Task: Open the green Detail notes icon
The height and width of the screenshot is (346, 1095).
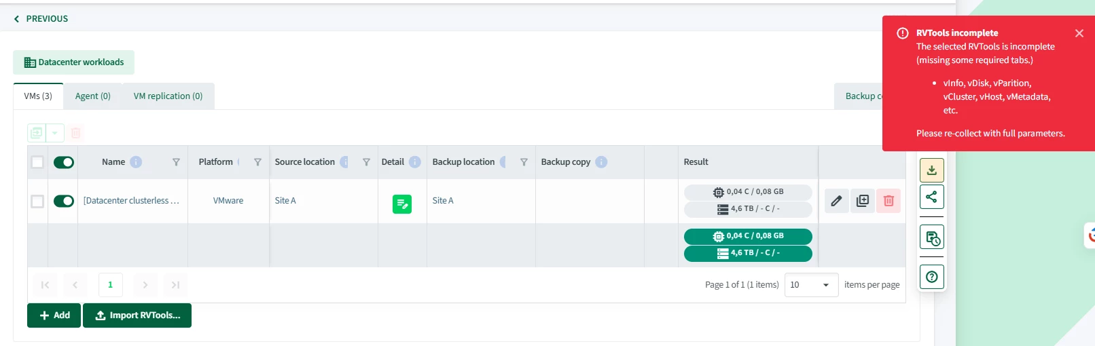Action: [x=402, y=204]
